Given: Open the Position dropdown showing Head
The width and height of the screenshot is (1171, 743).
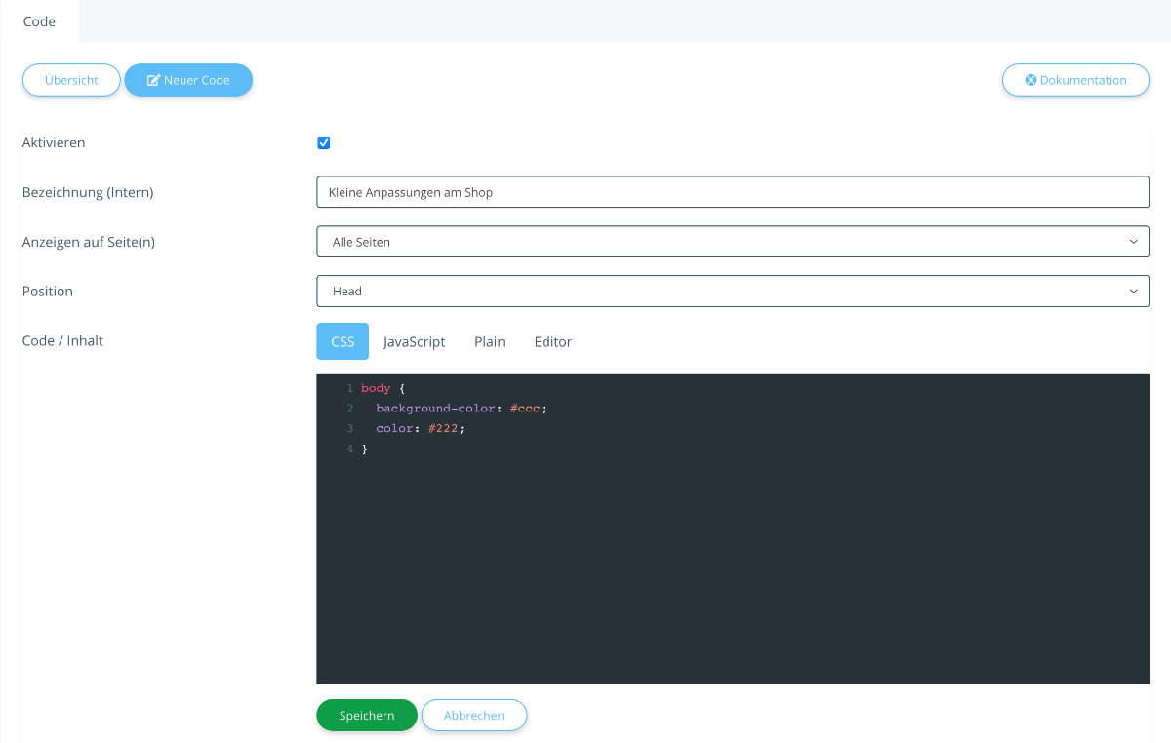Looking at the screenshot, I should click(733, 291).
